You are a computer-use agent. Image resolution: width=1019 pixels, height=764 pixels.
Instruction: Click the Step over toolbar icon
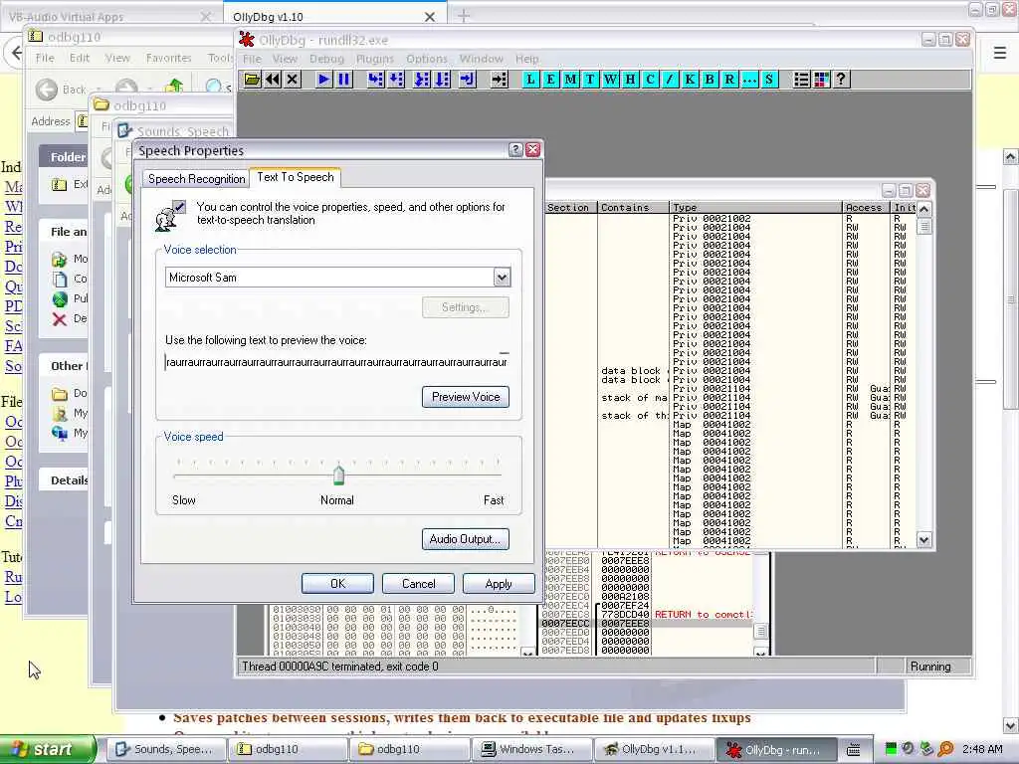pos(395,80)
